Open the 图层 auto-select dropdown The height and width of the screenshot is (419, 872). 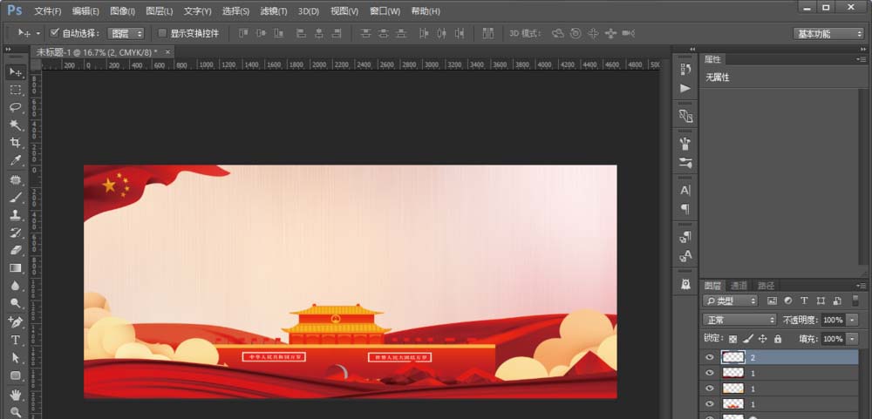126,33
